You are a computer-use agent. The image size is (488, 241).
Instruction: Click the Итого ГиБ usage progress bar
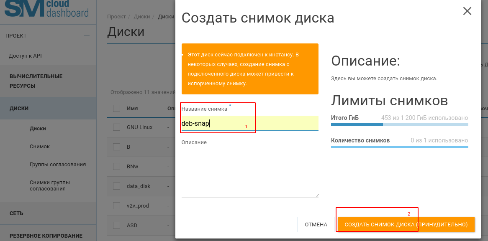coord(400,124)
